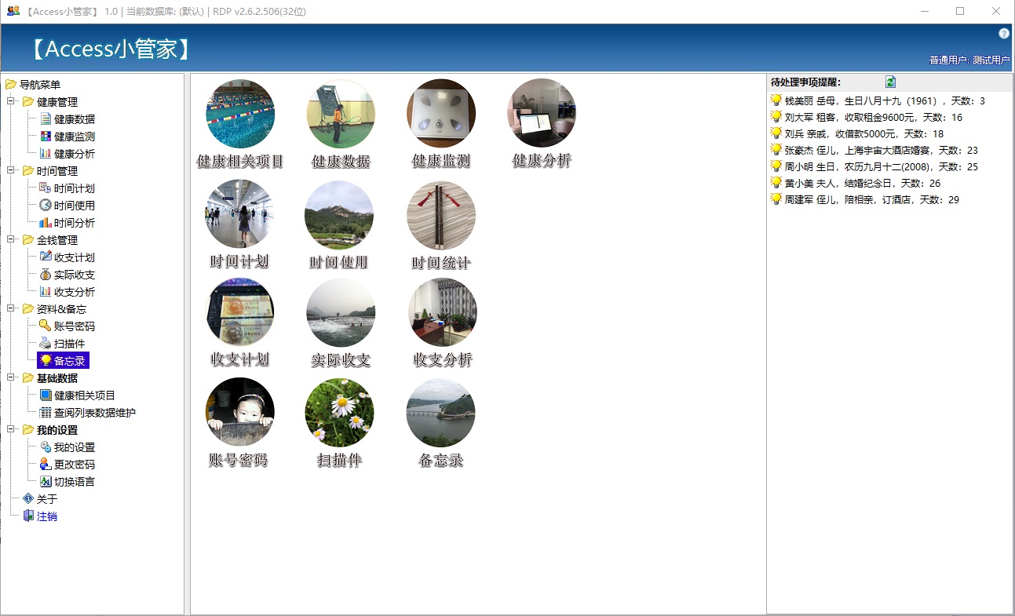Open 更改密码 in the navigation tree
Screen dimensions: 1015x616
click(x=75, y=465)
